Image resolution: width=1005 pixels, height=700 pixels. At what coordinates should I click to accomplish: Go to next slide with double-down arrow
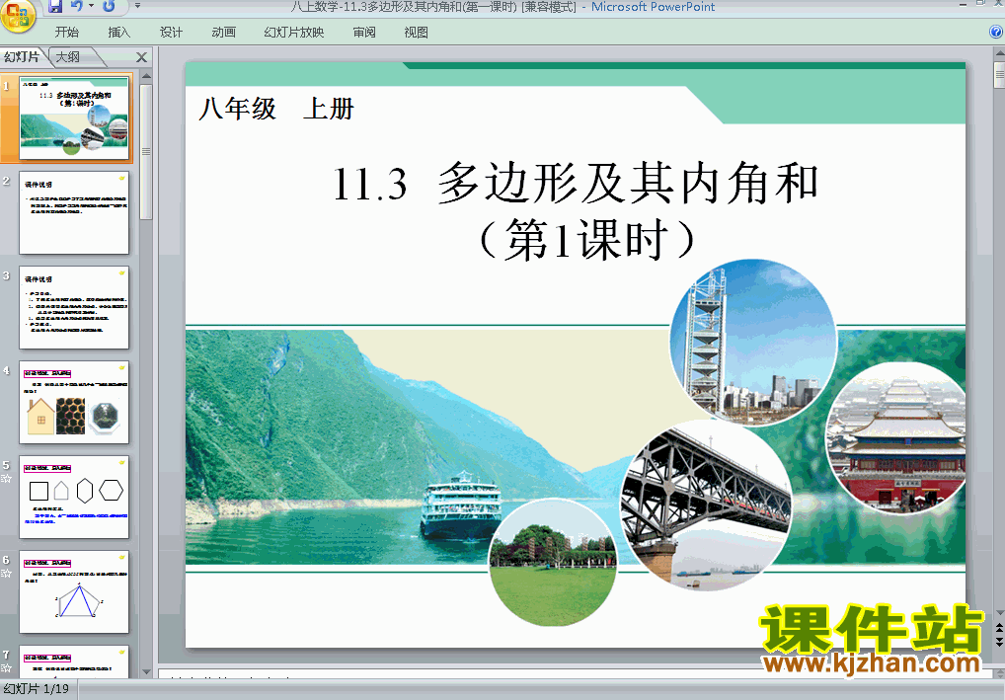click(x=999, y=641)
